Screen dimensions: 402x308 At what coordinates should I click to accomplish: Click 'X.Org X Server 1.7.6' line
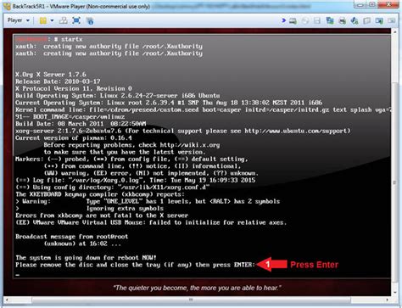click(x=51, y=75)
